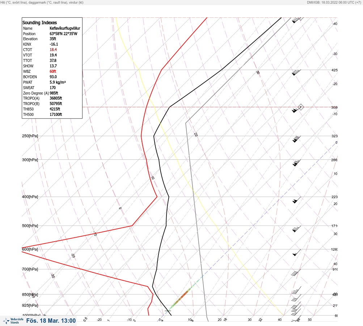Viewport: 363px width, 326px height.
Task: Select the station name Keflavíkurflugvöllur
Action: (x=65, y=28)
